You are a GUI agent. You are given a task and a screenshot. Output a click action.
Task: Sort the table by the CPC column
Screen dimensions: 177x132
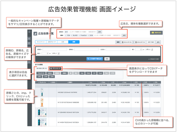(x=136, y=82)
